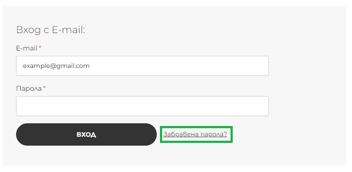Focus the Парола password field
Image resolution: width=352 pixels, height=172 pixels.
pos(142,106)
